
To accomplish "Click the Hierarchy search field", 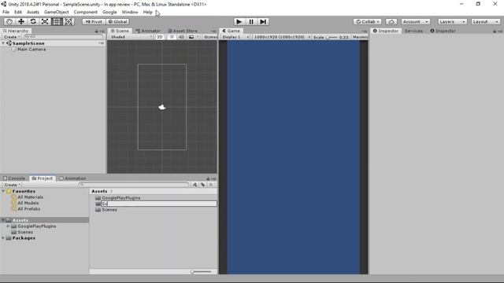I will click(x=65, y=37).
